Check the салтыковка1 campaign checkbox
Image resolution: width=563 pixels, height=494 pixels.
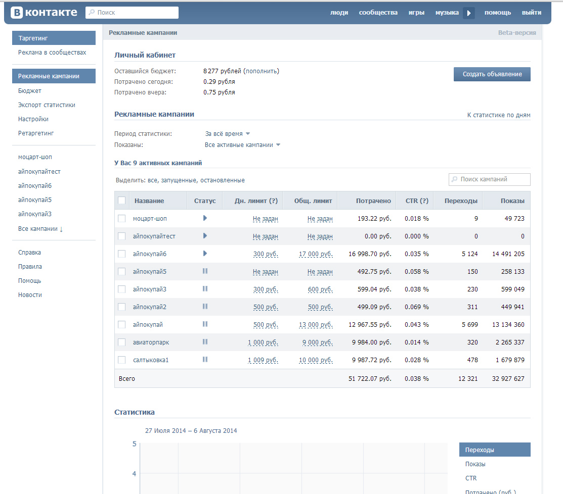point(122,360)
